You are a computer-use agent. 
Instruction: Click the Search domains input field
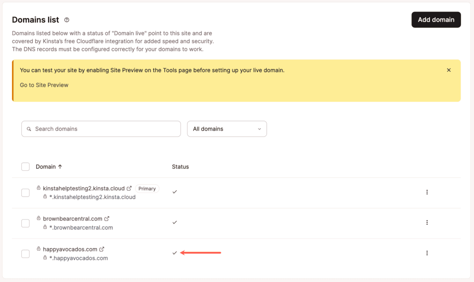click(x=101, y=129)
